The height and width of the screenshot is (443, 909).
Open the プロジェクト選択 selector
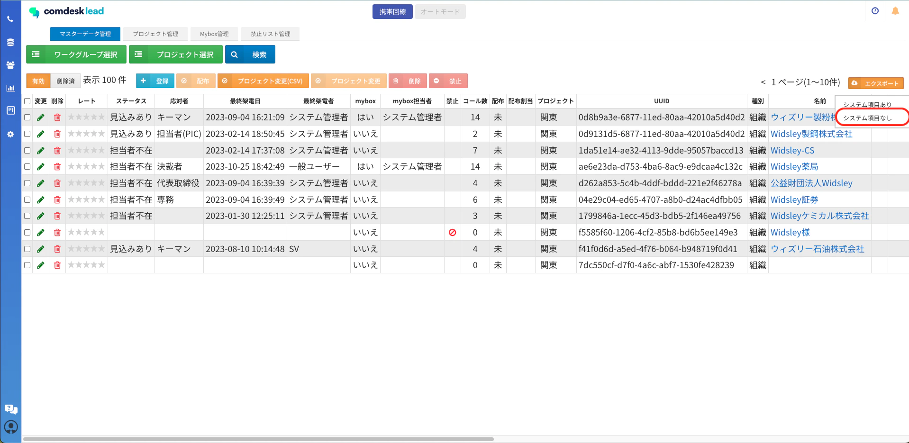(176, 54)
